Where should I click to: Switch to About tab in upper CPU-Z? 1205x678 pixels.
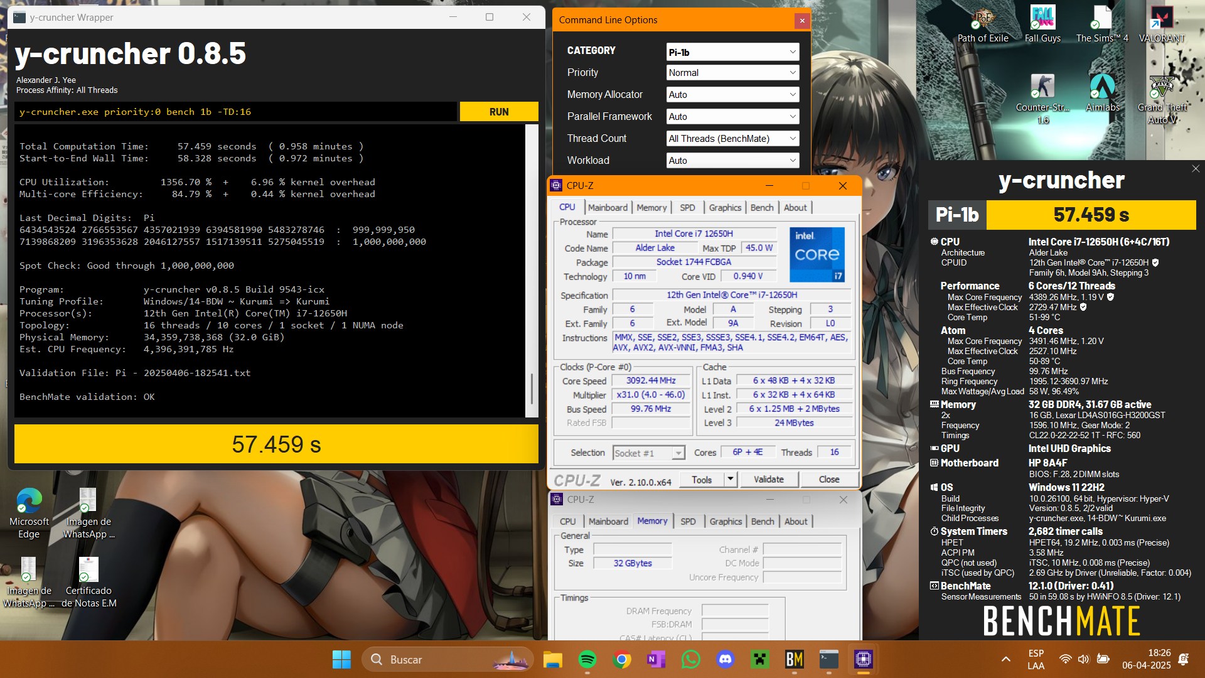click(x=795, y=208)
